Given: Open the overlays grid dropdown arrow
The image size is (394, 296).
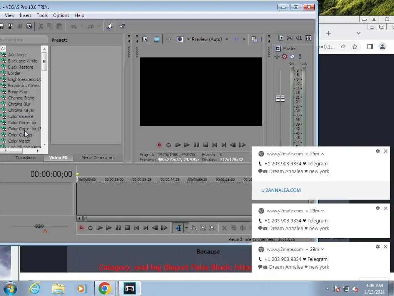Looking at the screenshot, I should click(244, 39).
